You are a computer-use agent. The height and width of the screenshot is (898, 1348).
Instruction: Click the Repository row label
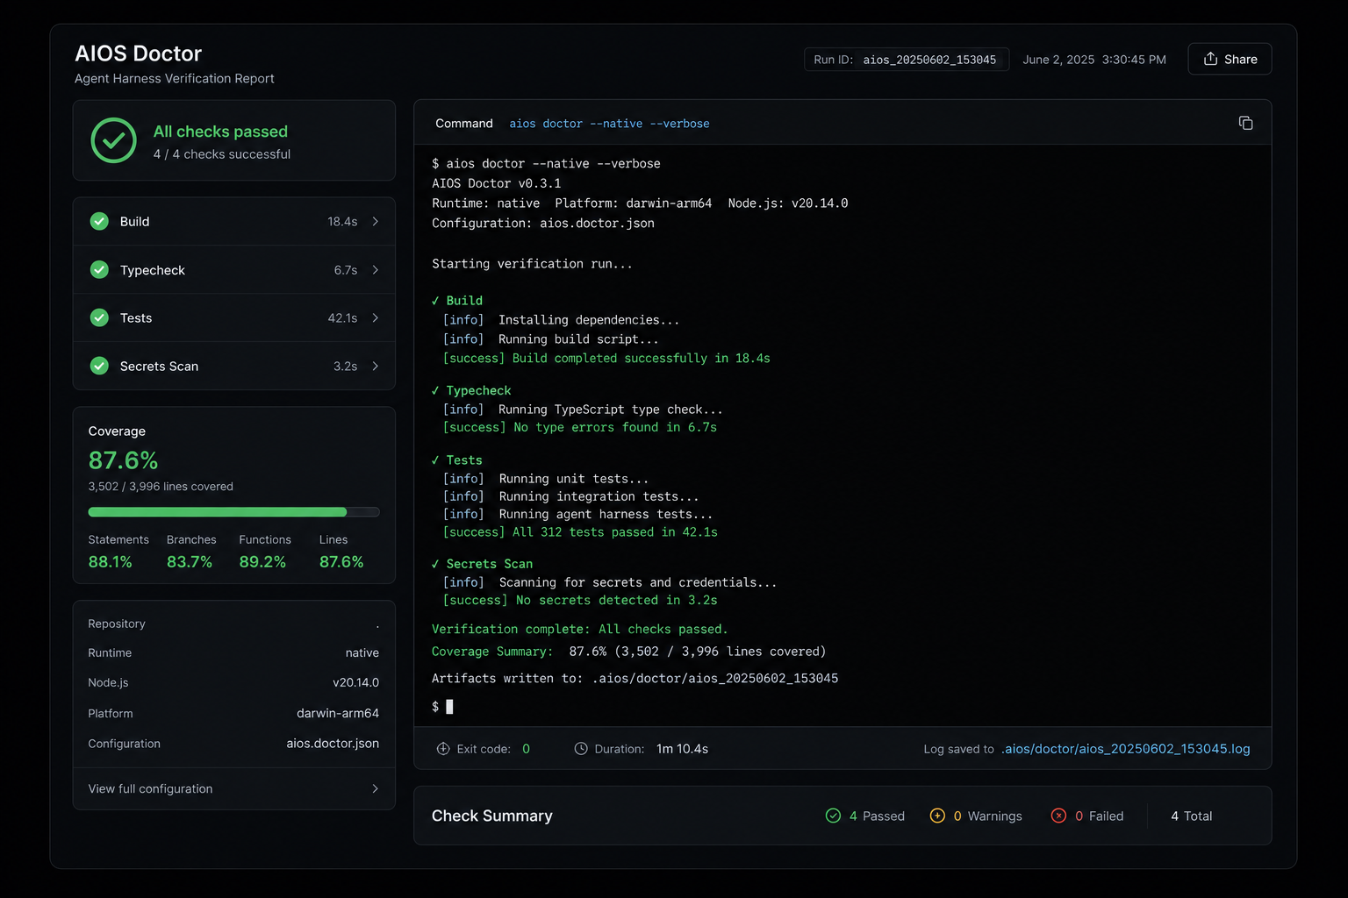click(117, 624)
